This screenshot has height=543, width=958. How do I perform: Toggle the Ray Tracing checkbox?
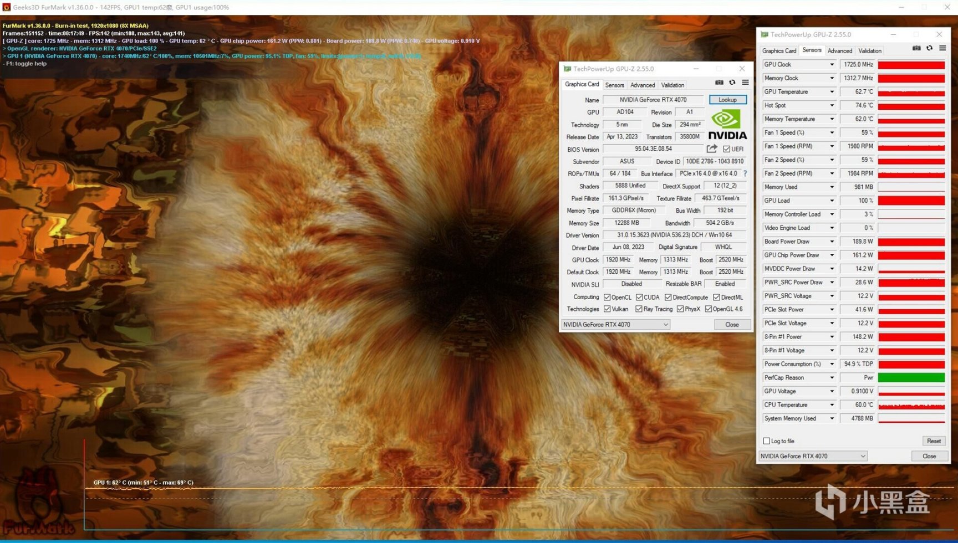[639, 309]
